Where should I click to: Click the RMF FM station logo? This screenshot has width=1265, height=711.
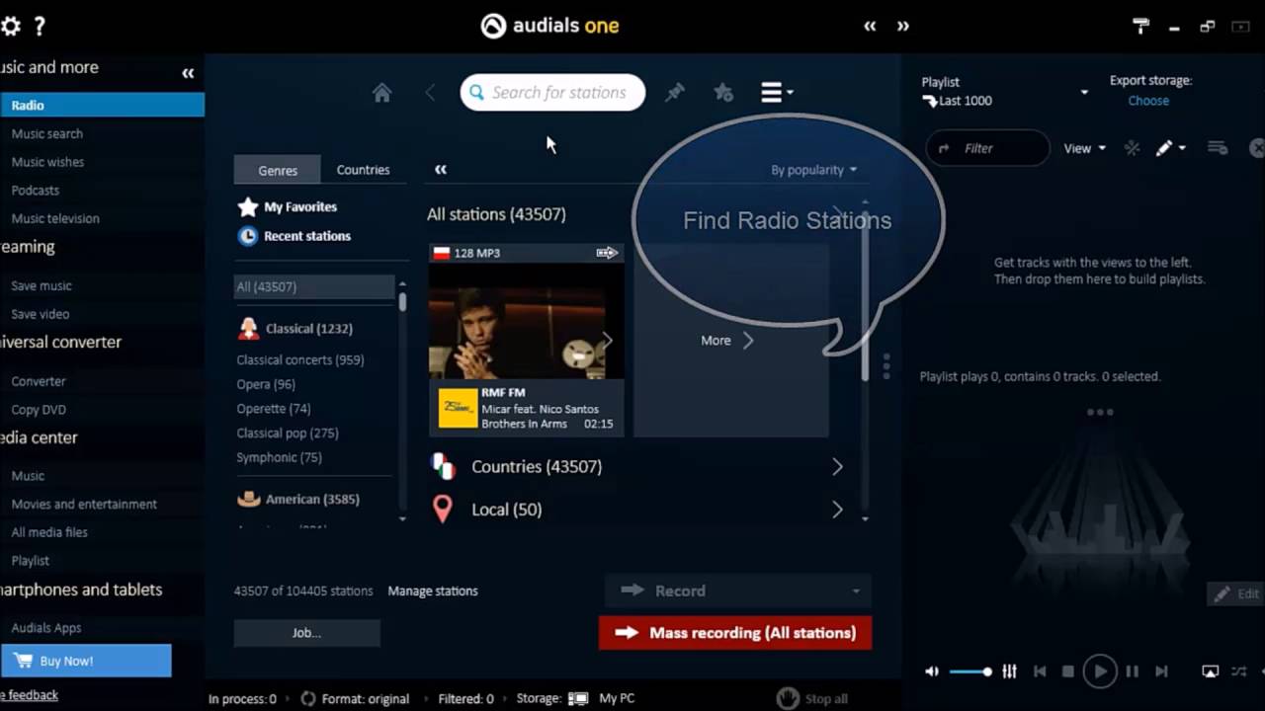tap(458, 408)
